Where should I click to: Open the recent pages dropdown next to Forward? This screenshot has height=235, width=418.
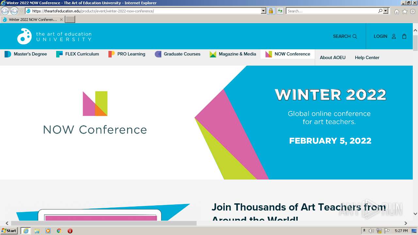[x=21, y=11]
